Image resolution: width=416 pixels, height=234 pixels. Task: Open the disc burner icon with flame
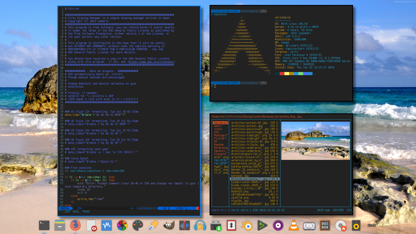pyautogui.click(x=341, y=225)
